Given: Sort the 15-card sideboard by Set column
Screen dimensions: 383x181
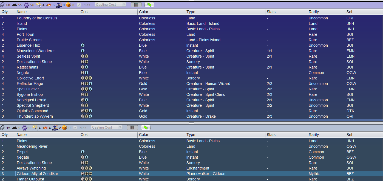Looking at the screenshot, I should (364, 135).
